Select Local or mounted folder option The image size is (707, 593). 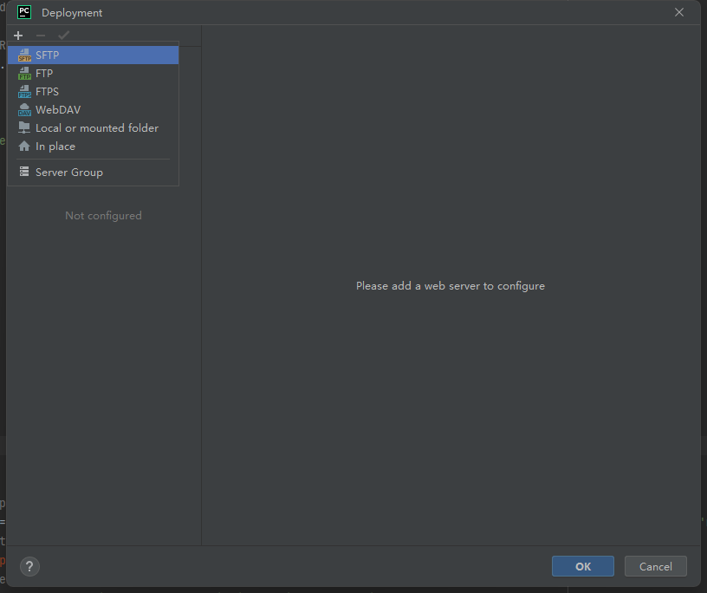[94, 128]
